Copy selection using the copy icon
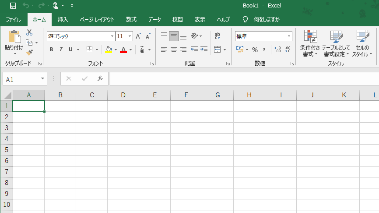 tap(29, 43)
